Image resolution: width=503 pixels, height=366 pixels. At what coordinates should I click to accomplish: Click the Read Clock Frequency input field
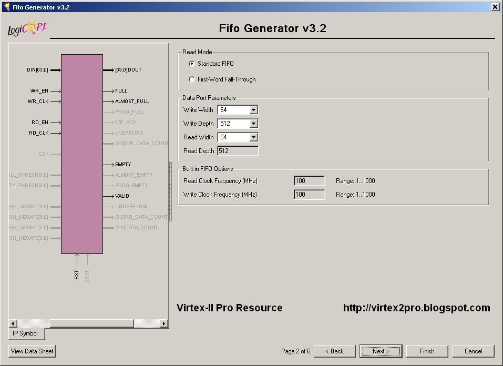tap(309, 181)
